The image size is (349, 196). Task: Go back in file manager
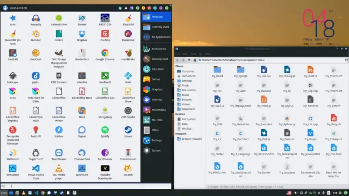[177, 60]
